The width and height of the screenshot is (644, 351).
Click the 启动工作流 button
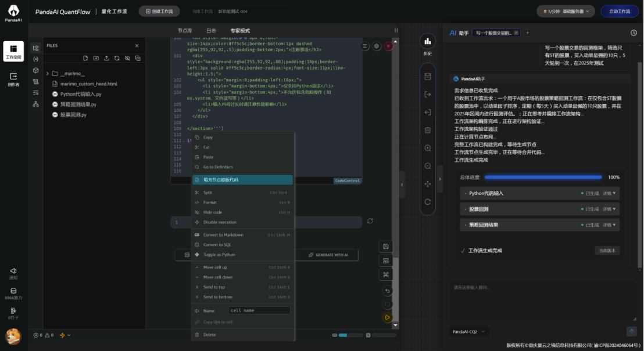click(620, 12)
